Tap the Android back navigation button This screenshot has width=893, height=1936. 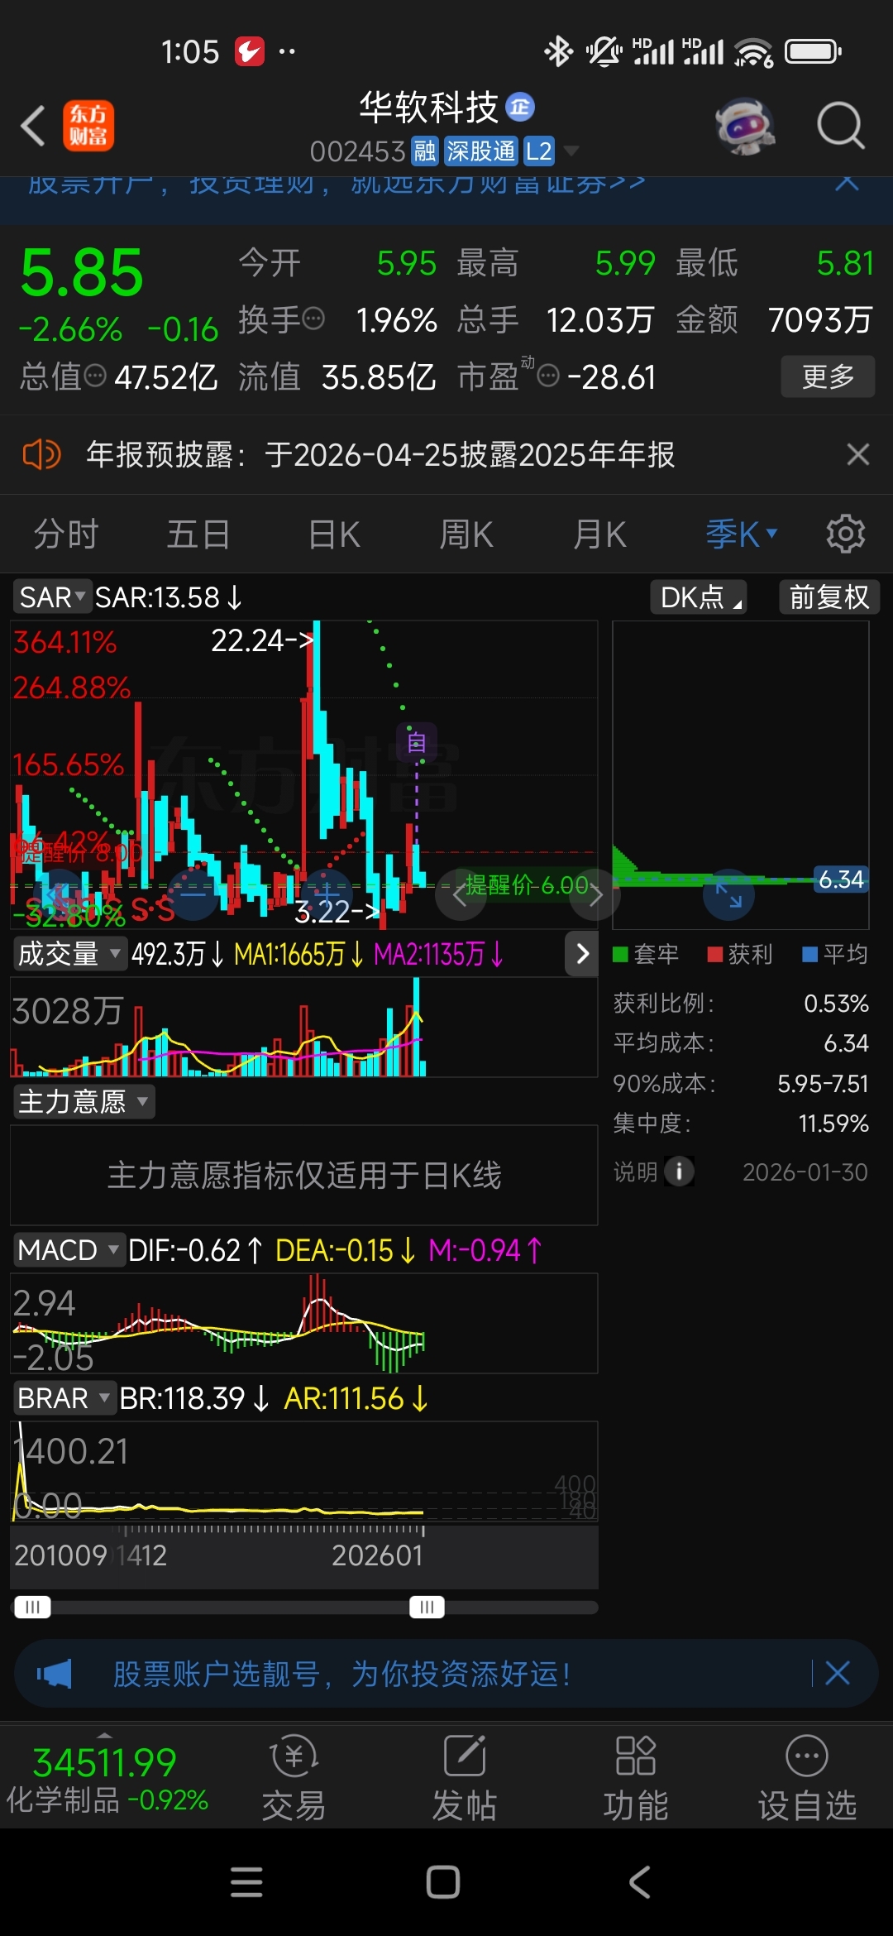[x=640, y=1882]
